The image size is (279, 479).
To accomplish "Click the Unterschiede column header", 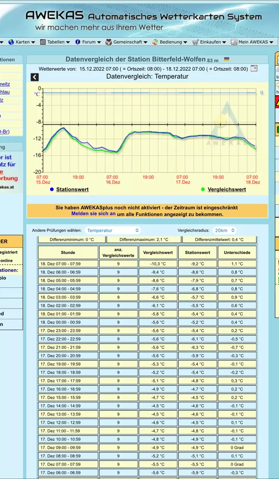I will pos(237,252).
